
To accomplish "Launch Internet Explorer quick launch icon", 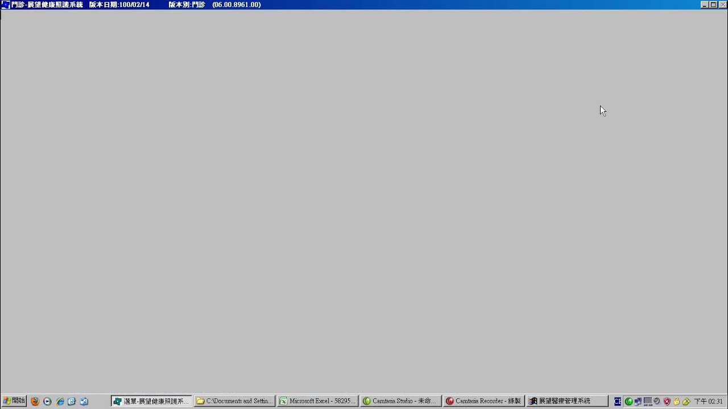I will point(60,401).
